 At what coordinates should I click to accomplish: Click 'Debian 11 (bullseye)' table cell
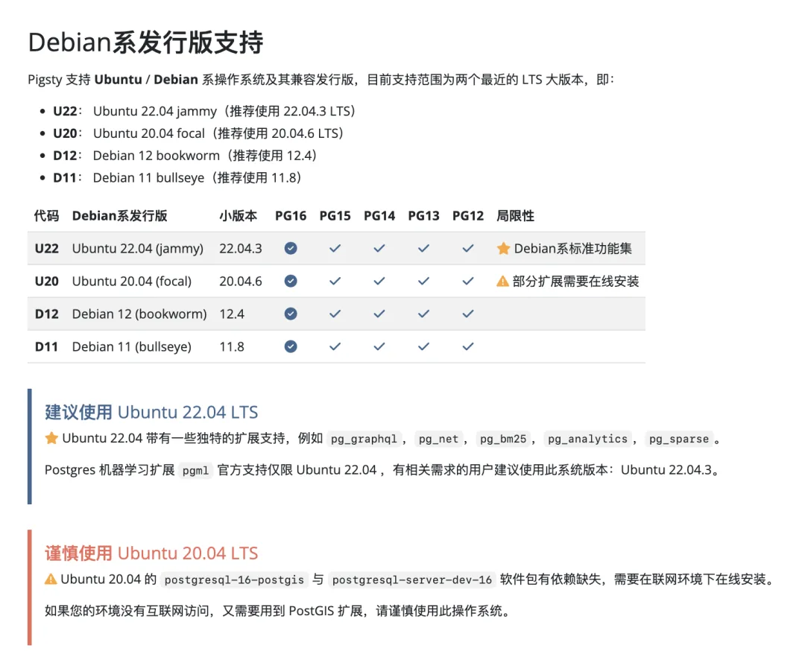pos(131,346)
